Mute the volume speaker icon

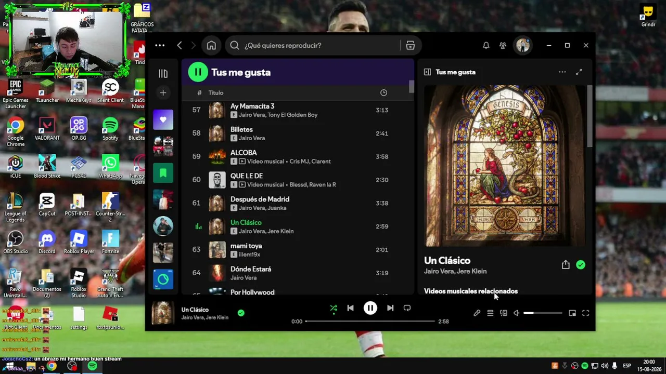click(x=516, y=313)
